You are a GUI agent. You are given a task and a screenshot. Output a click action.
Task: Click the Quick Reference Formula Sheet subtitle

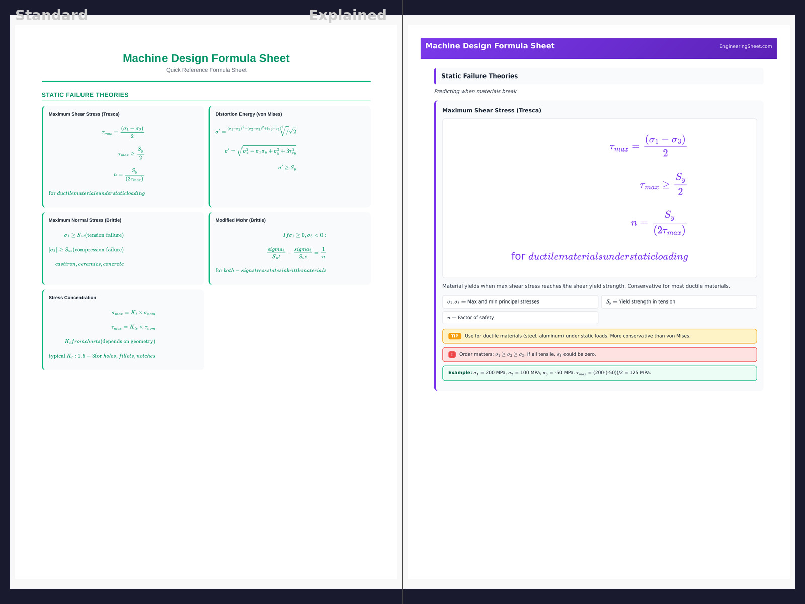point(206,70)
